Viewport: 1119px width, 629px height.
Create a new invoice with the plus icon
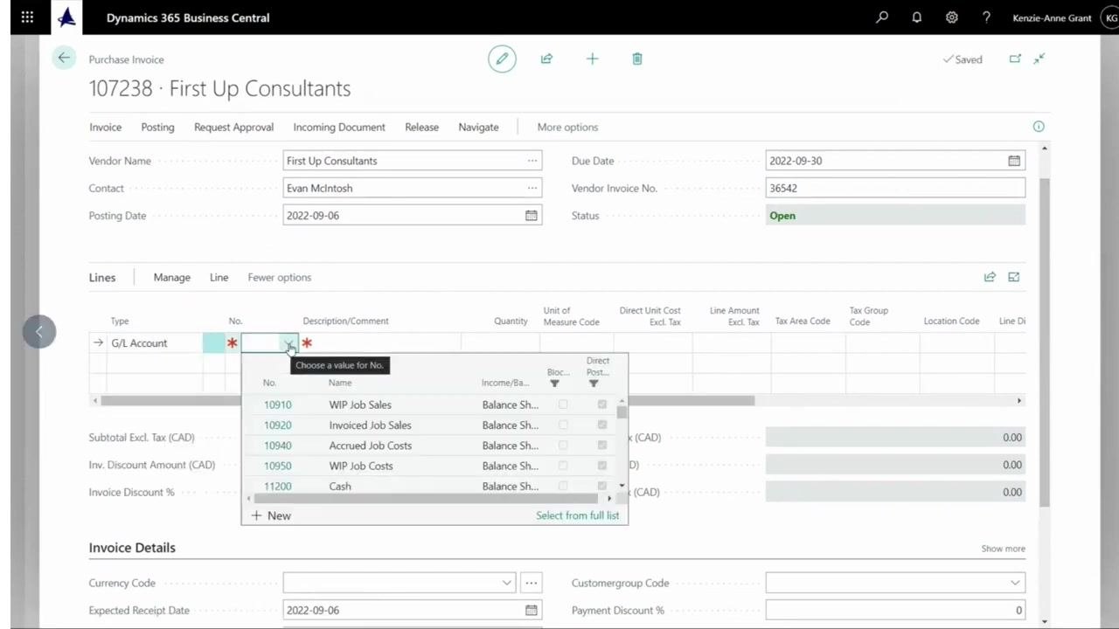[592, 59]
